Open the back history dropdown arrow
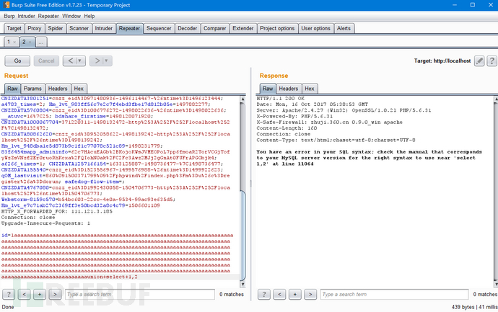The image size is (498, 312). coord(80,61)
